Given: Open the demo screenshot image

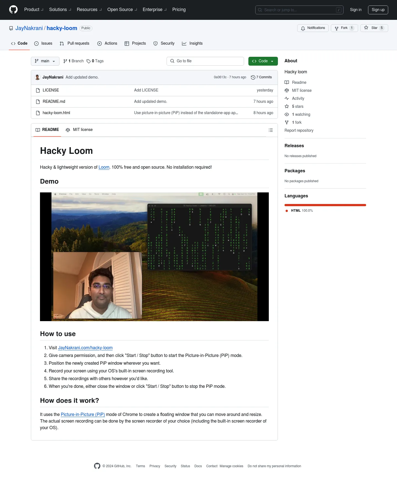Looking at the screenshot, I should click(x=154, y=257).
